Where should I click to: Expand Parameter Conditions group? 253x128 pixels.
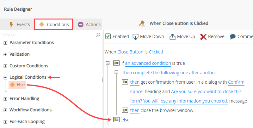(5, 43)
